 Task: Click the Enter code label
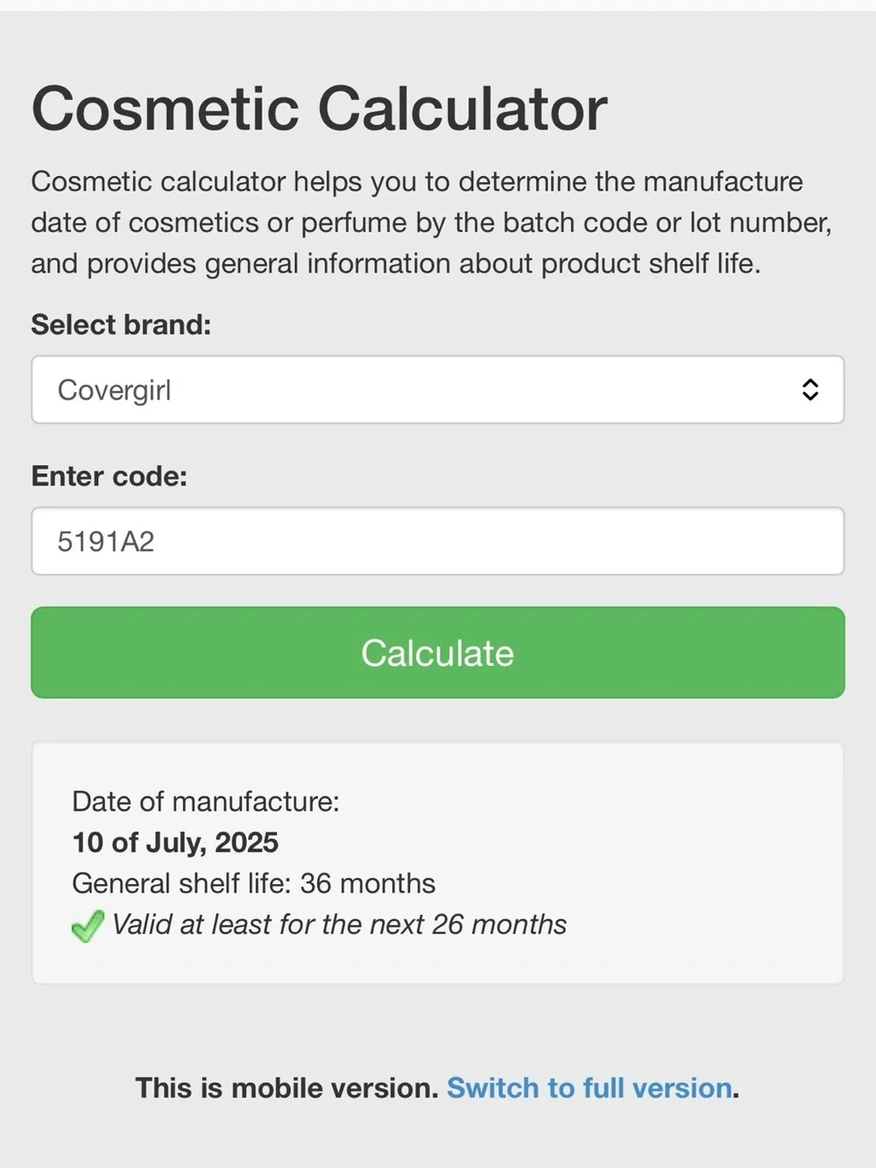109,476
